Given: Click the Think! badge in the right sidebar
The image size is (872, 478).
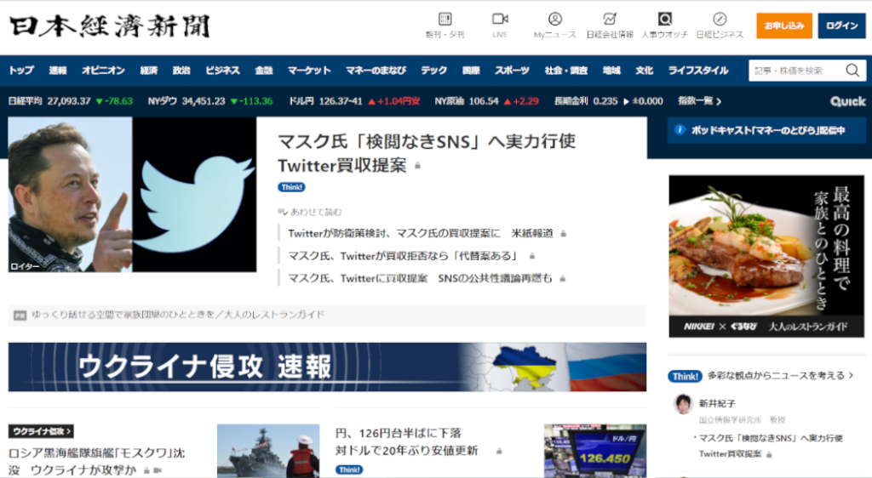Looking at the screenshot, I should click(x=685, y=377).
